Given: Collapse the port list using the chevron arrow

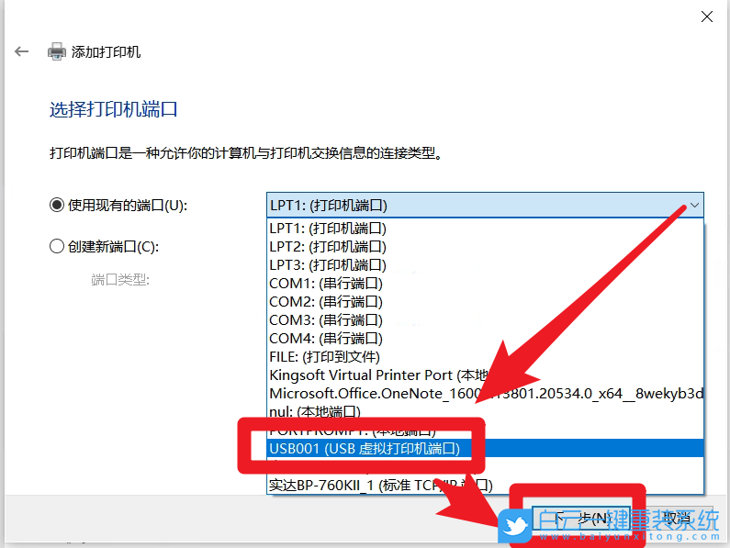Looking at the screenshot, I should tap(694, 205).
